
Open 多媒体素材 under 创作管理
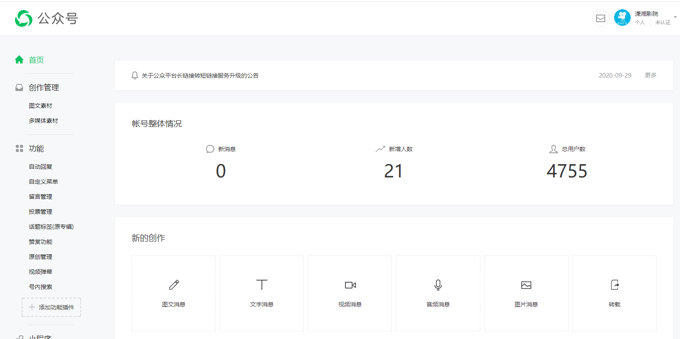point(43,121)
